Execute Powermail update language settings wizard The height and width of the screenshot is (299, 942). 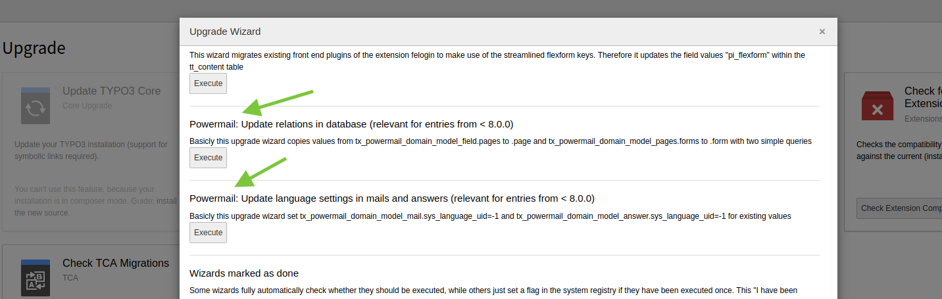[x=208, y=233]
